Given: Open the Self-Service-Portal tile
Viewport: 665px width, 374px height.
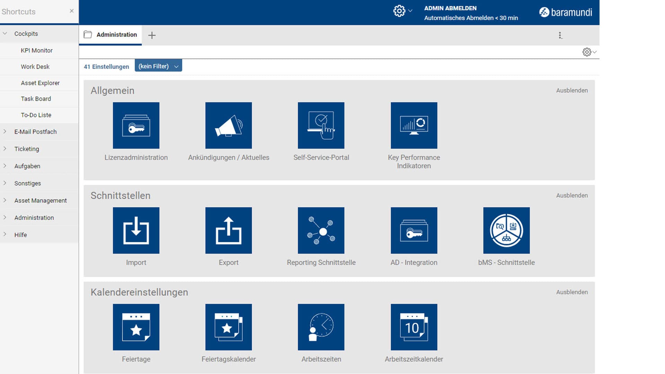Looking at the screenshot, I should (x=321, y=125).
